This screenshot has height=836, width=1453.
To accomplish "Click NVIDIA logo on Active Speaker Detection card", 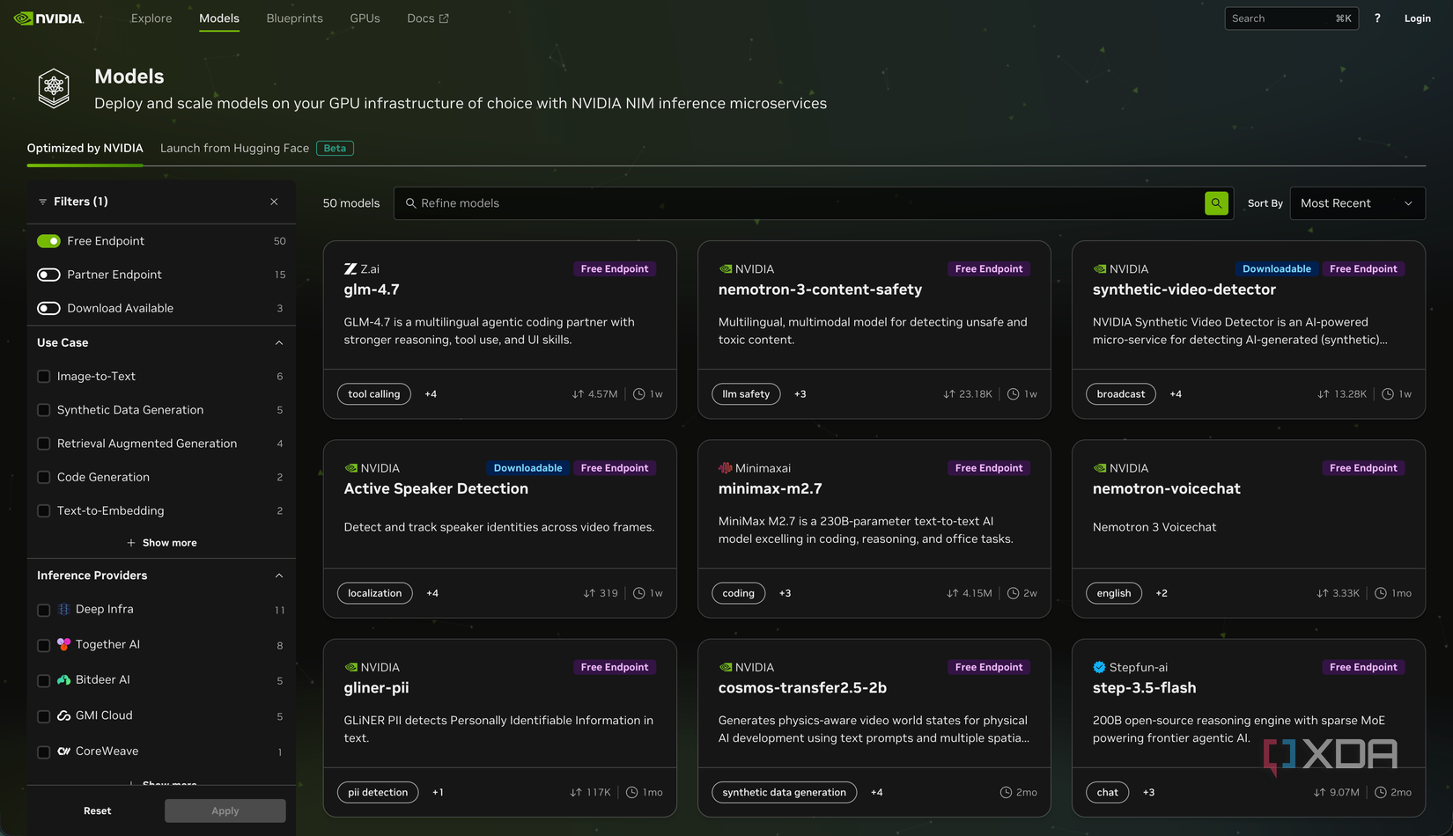I will [x=351, y=468].
